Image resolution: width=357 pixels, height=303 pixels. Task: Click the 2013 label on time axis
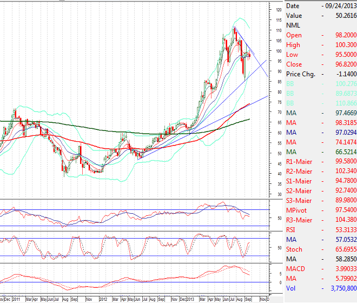[191, 299]
